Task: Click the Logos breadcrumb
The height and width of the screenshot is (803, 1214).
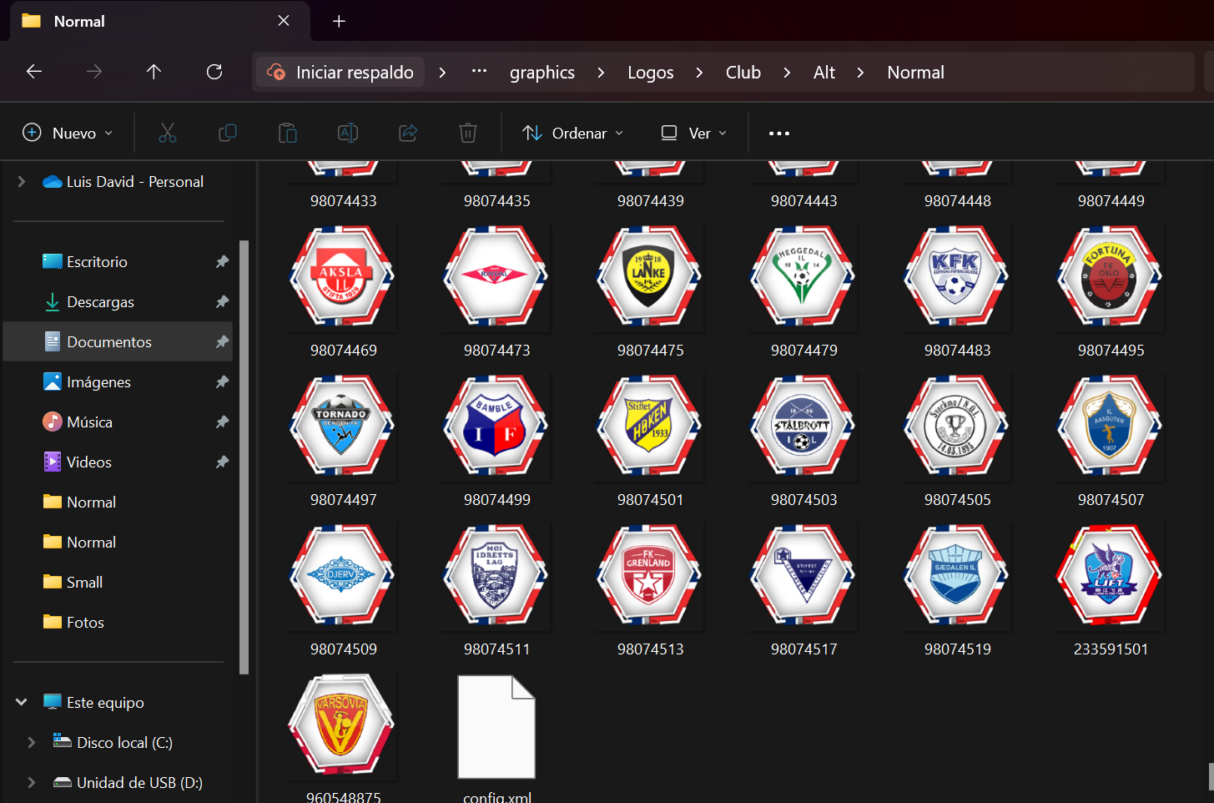Action: click(x=651, y=73)
